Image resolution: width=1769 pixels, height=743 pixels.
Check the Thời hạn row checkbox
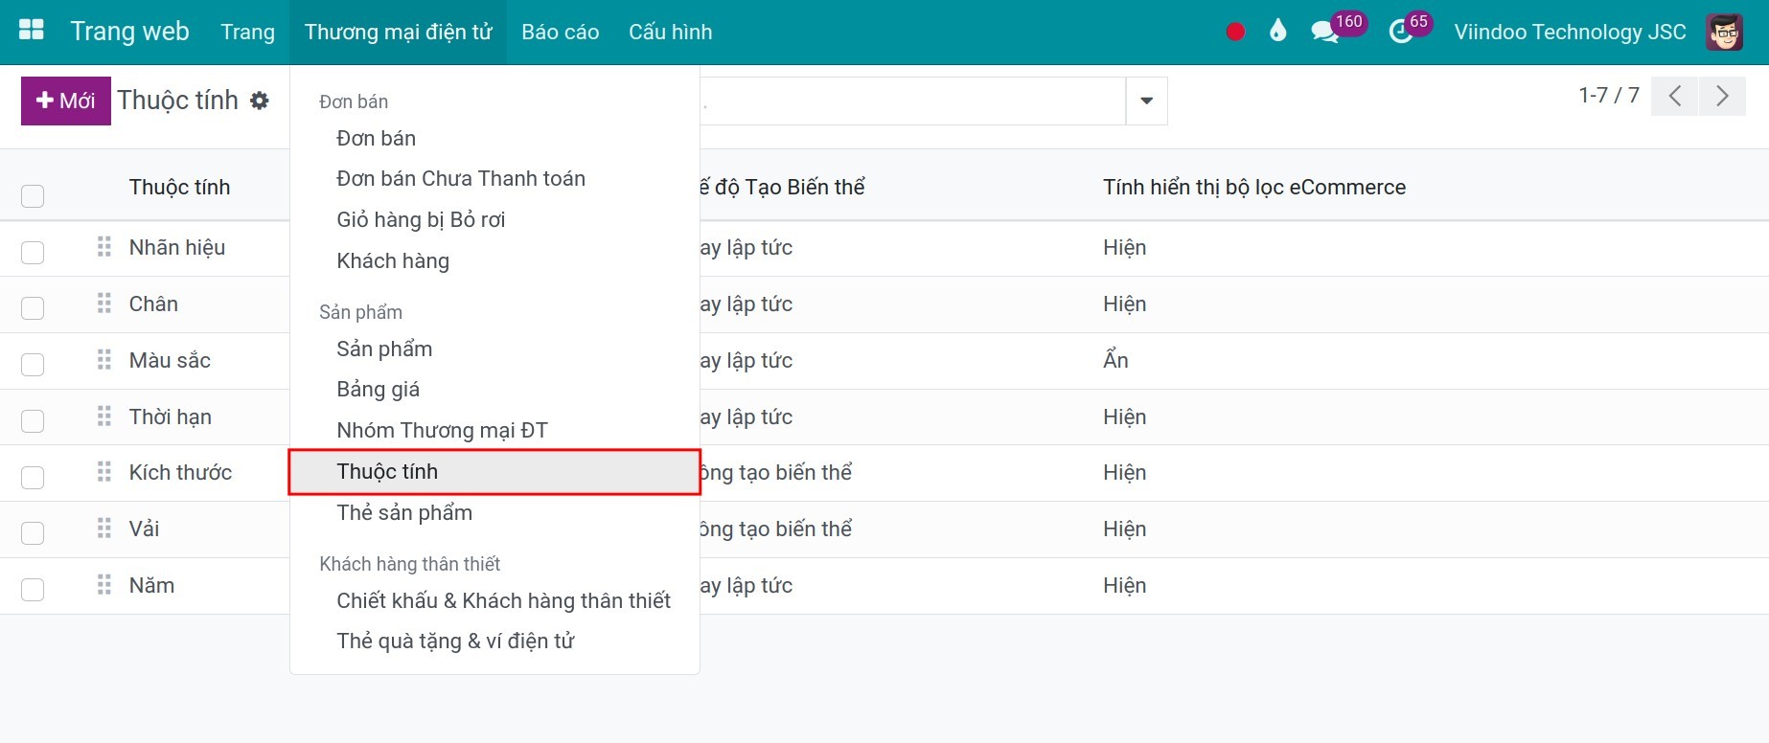[33, 421]
